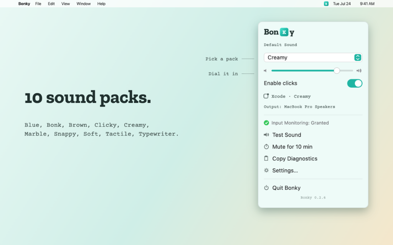Open the Bonky app menu
The width and height of the screenshot is (393, 245).
coord(24,4)
